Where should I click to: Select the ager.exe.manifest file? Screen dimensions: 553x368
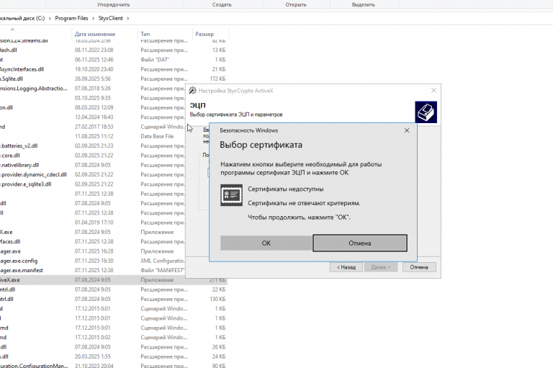[22, 270]
